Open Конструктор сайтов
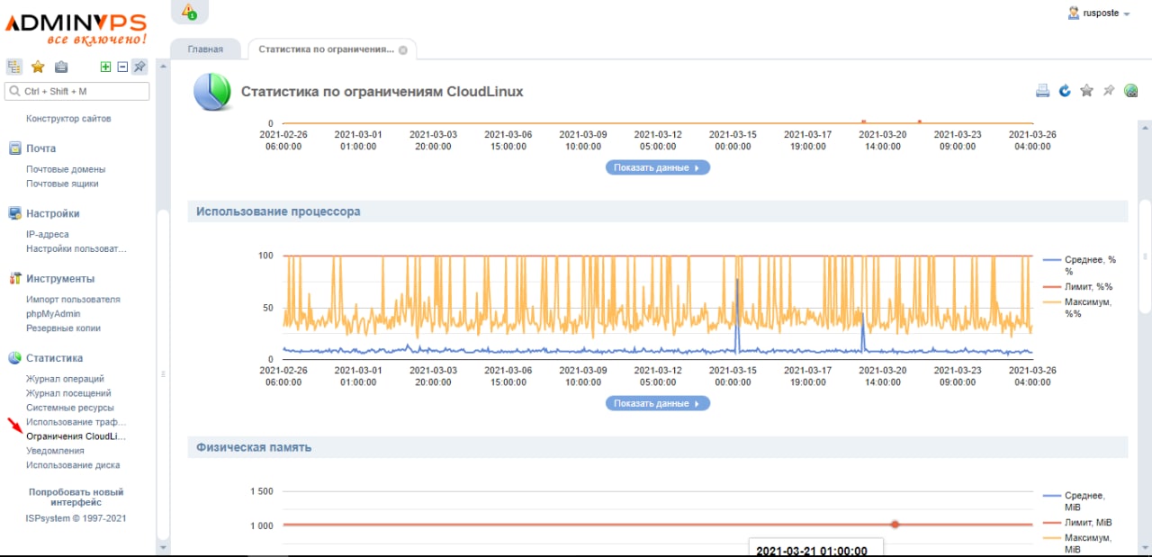Image resolution: width=1152 pixels, height=557 pixels. (x=68, y=119)
